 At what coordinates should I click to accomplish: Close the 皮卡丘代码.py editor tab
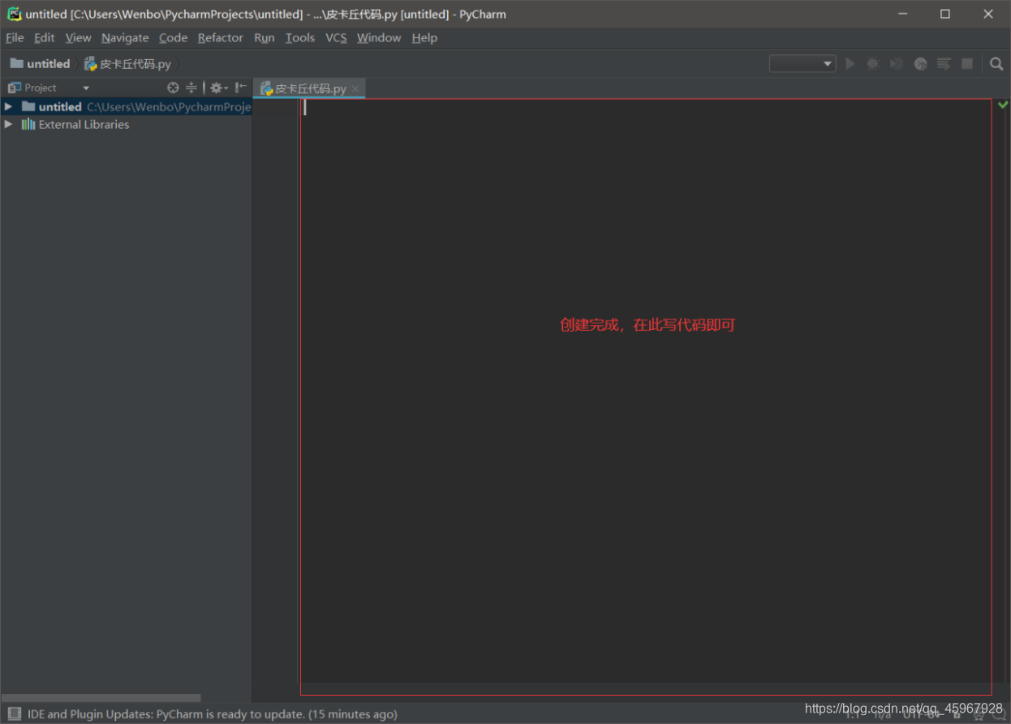[x=355, y=88]
